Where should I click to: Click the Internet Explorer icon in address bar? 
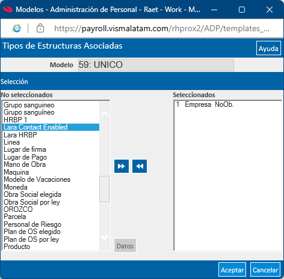coord(17,28)
